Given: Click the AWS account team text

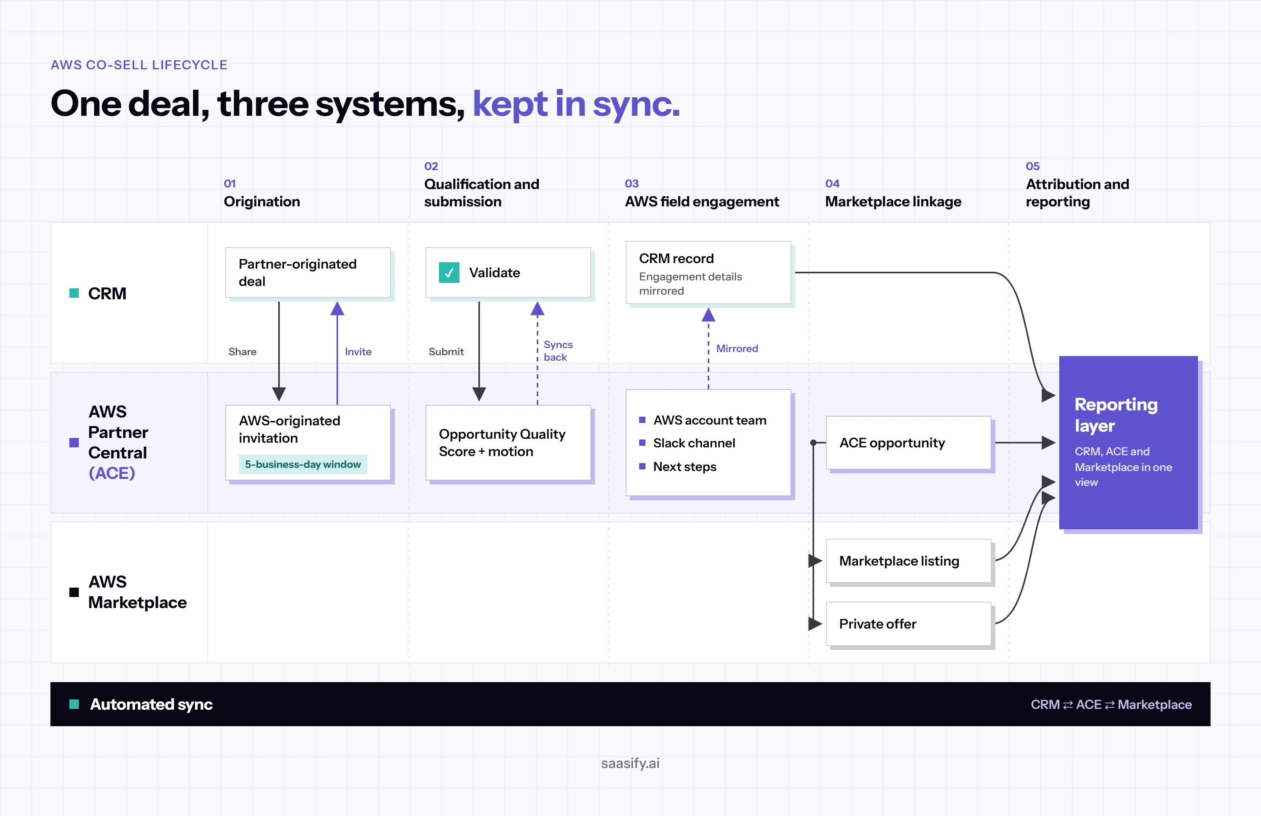Looking at the screenshot, I should click(710, 420).
